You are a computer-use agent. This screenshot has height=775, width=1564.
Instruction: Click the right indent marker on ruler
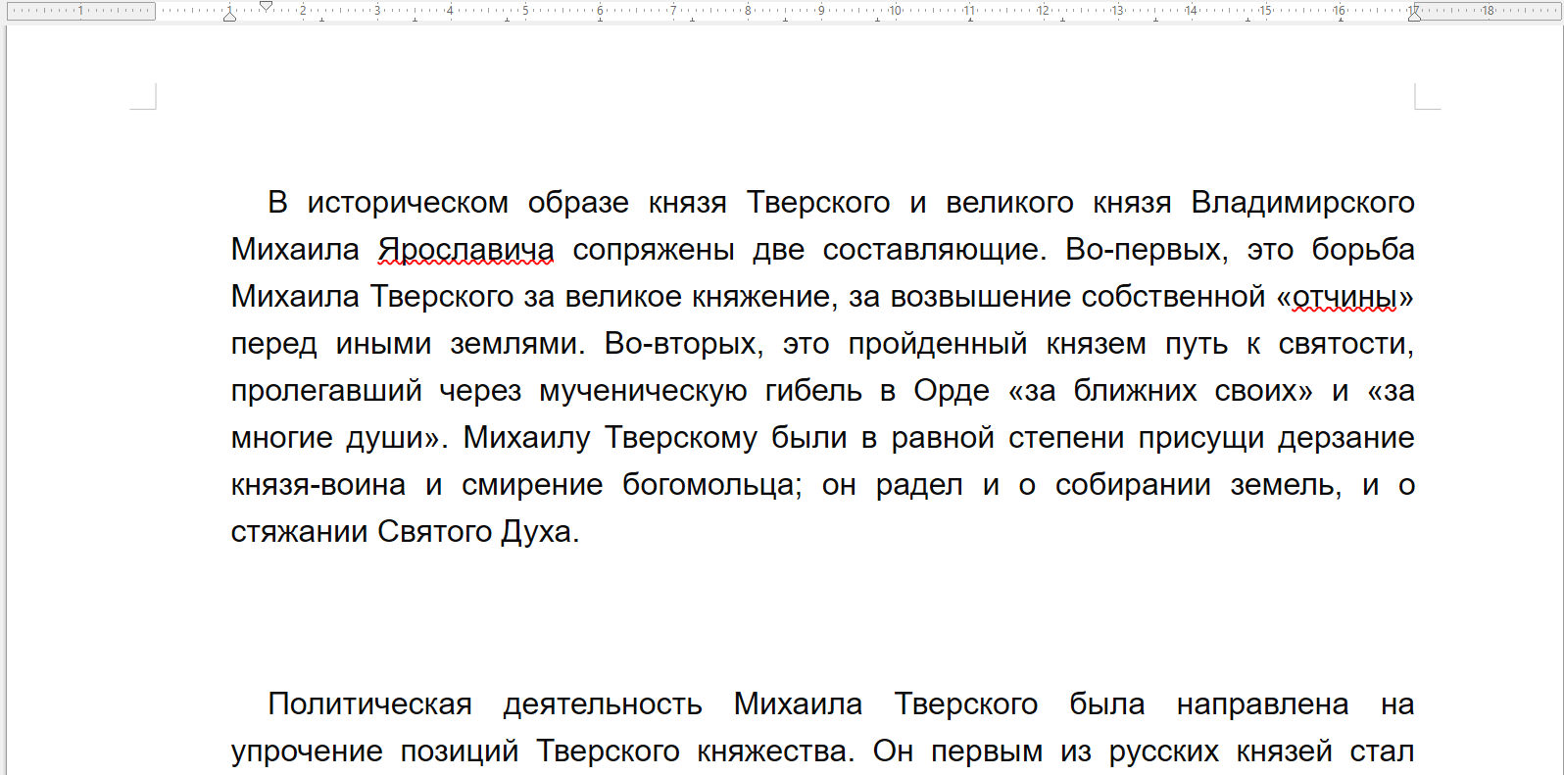click(x=1414, y=15)
